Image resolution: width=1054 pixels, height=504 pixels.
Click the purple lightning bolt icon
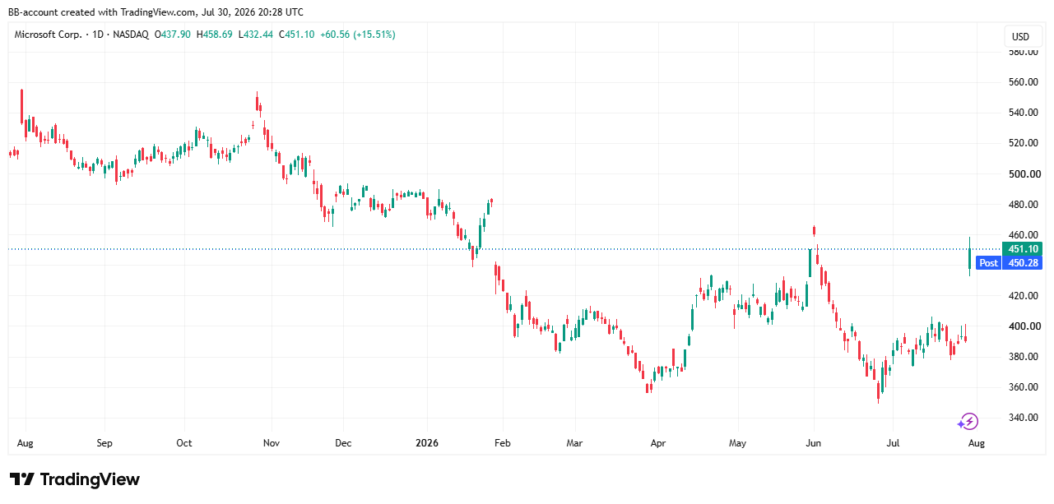pos(968,422)
